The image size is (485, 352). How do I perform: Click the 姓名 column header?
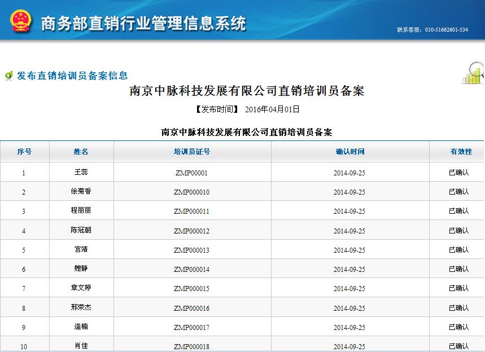[81, 152]
